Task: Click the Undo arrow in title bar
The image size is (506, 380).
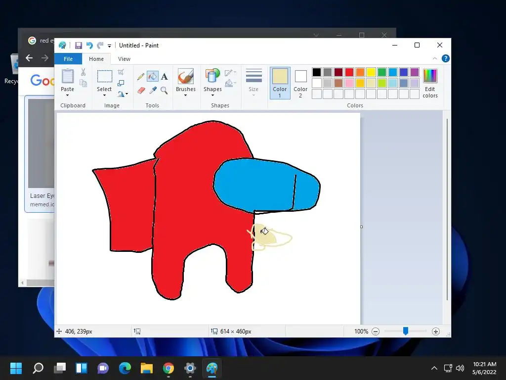Action: click(x=89, y=46)
